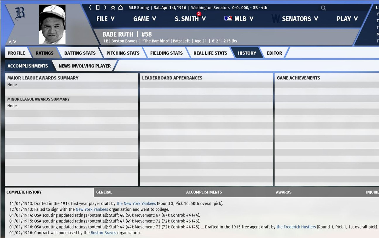Click the 01/01/1915 OSA scouting entry

pyautogui.click(x=105, y=221)
